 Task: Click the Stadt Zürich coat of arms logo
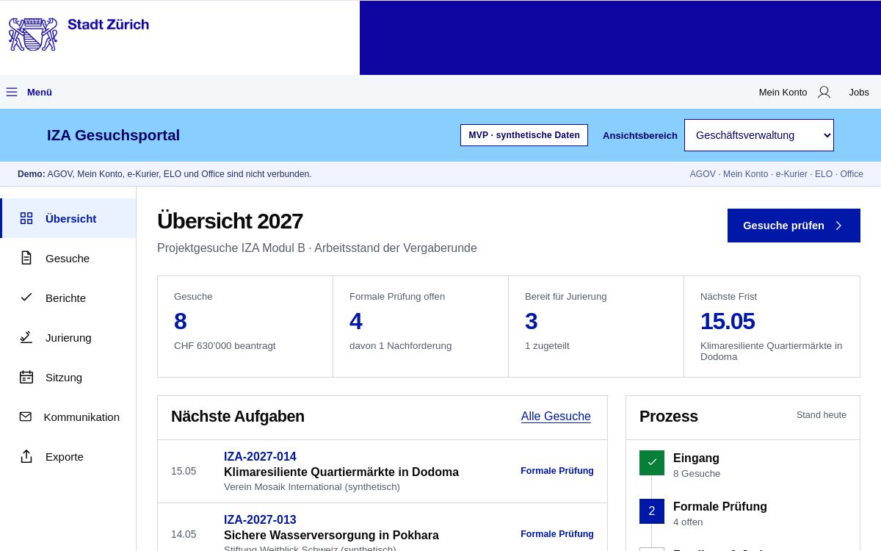pyautogui.click(x=33, y=35)
